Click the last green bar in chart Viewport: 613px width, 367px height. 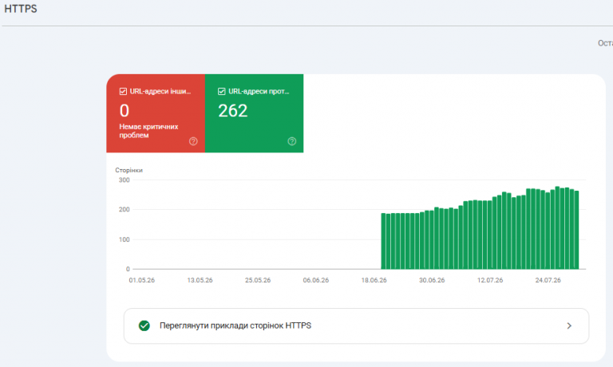pos(576,230)
